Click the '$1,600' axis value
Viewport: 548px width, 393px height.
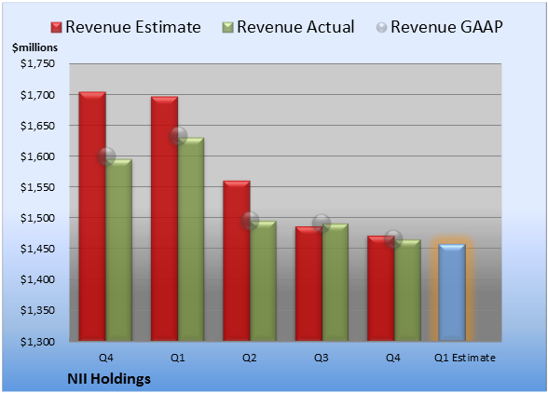coord(37,156)
